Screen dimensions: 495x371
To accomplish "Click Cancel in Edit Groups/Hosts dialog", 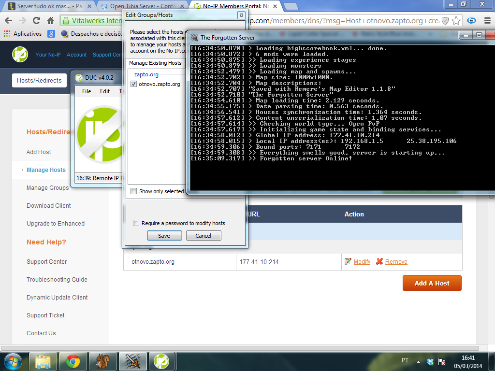I will [204, 236].
